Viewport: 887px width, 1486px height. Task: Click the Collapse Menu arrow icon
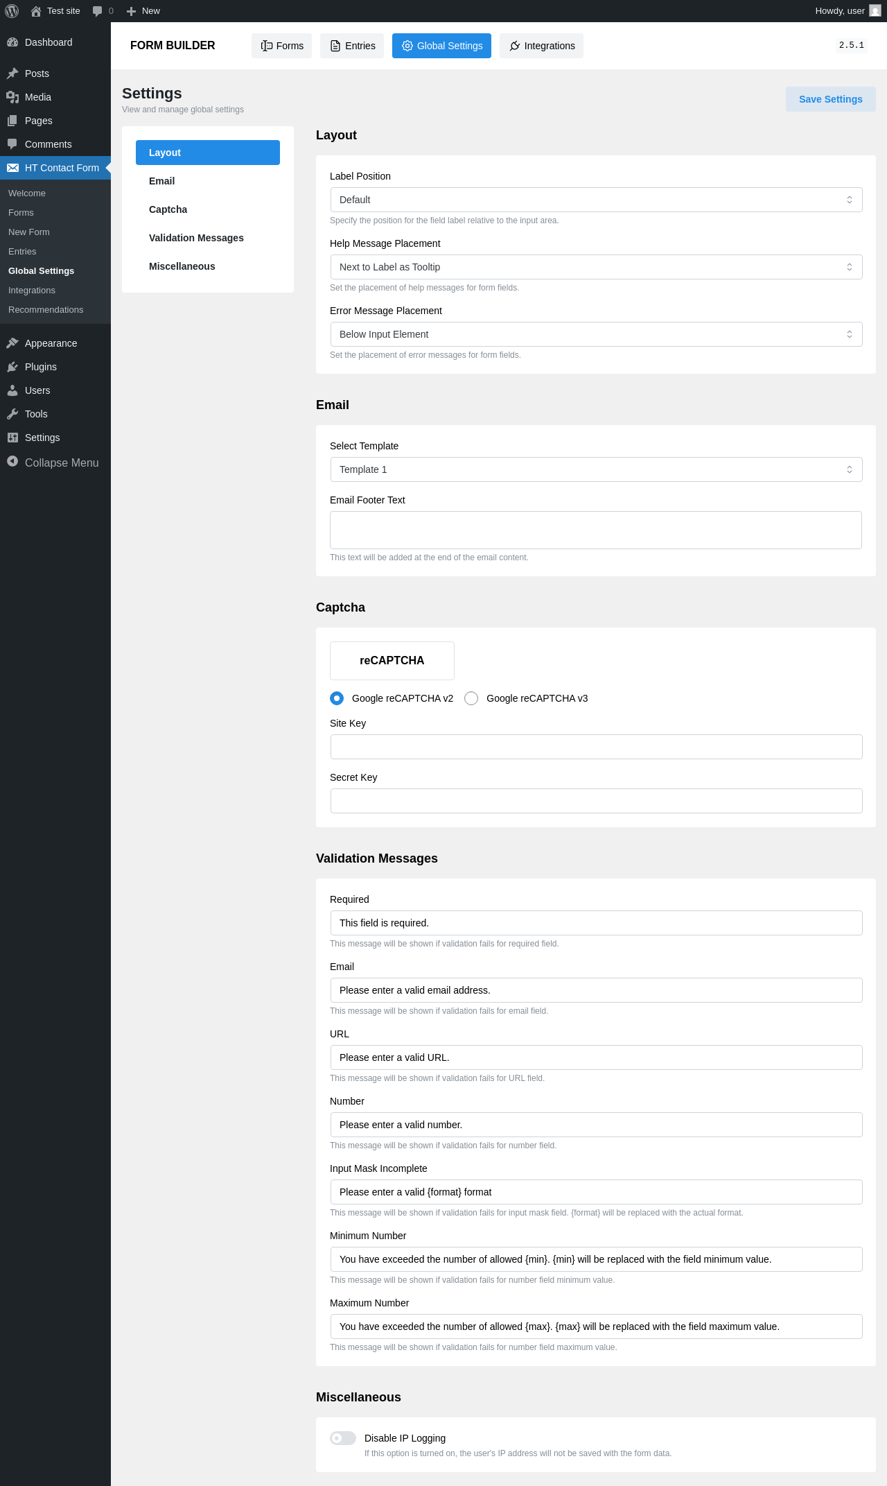pyautogui.click(x=12, y=462)
